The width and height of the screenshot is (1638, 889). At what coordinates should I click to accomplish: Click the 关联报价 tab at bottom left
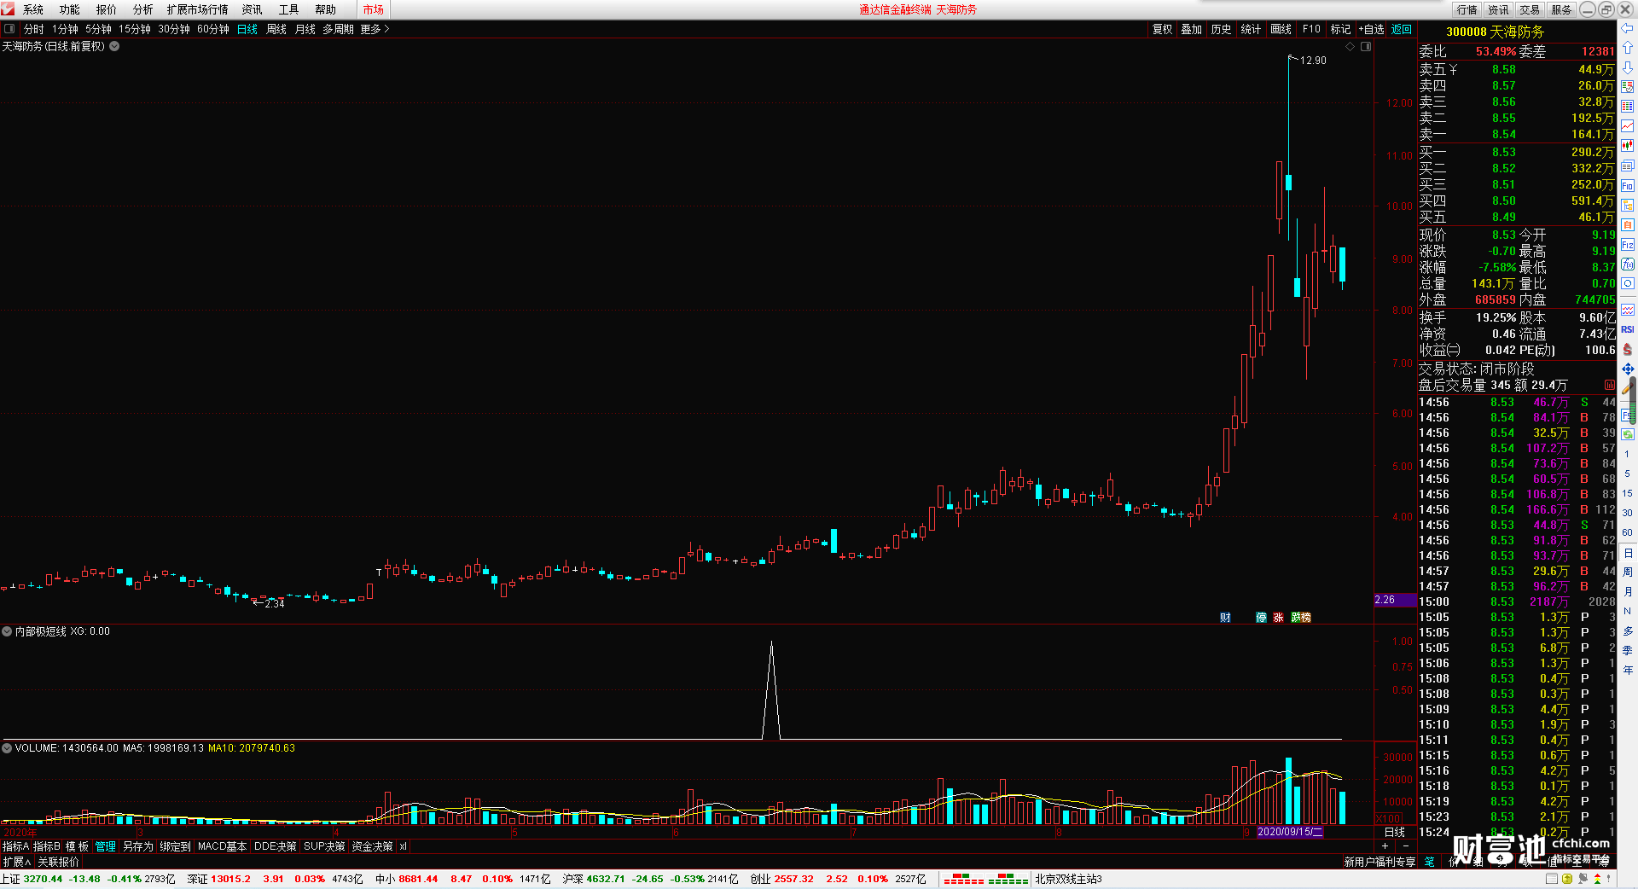click(58, 862)
